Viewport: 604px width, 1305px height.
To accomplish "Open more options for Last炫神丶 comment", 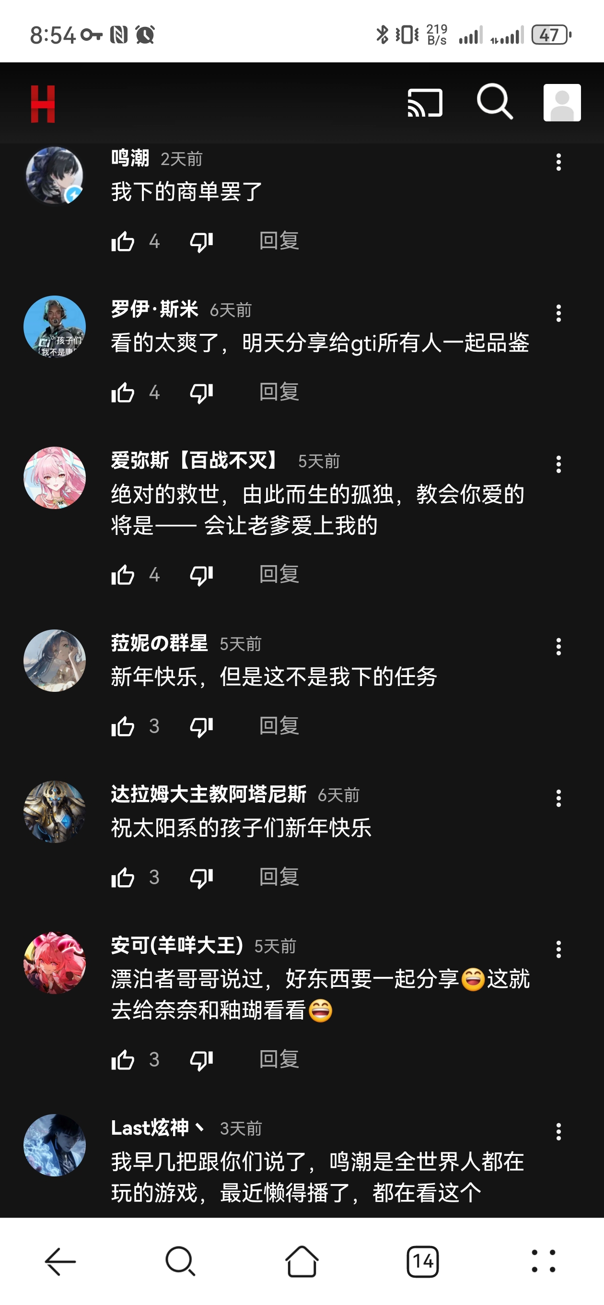I will tap(558, 1132).
